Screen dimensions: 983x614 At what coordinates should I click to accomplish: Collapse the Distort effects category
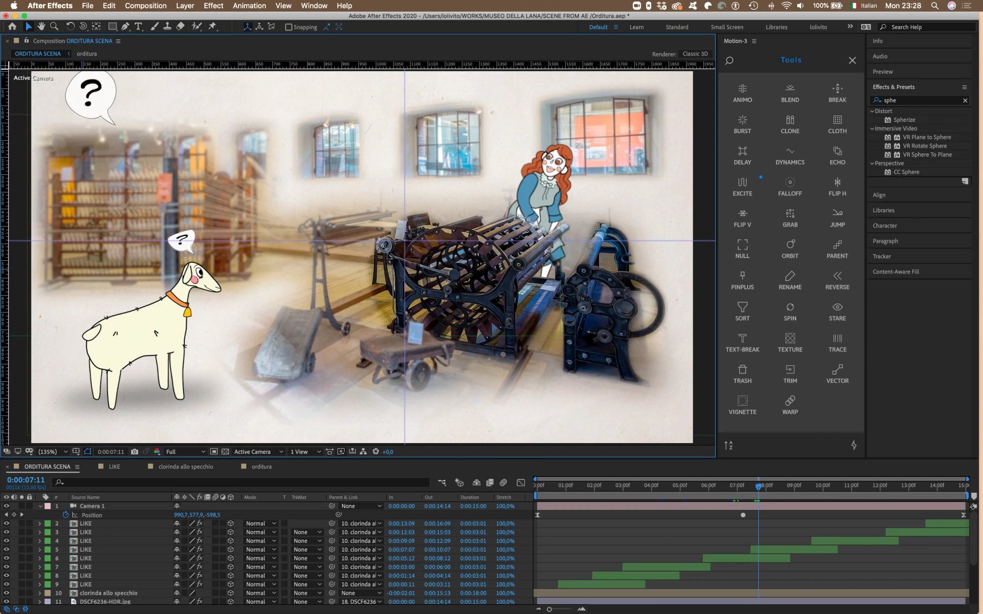[872, 111]
